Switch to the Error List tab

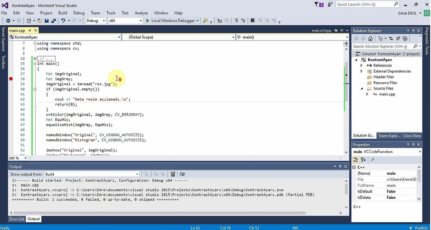17,219
